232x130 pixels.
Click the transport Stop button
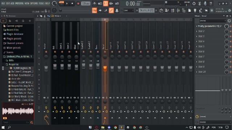pyautogui.click(x=72, y=3)
